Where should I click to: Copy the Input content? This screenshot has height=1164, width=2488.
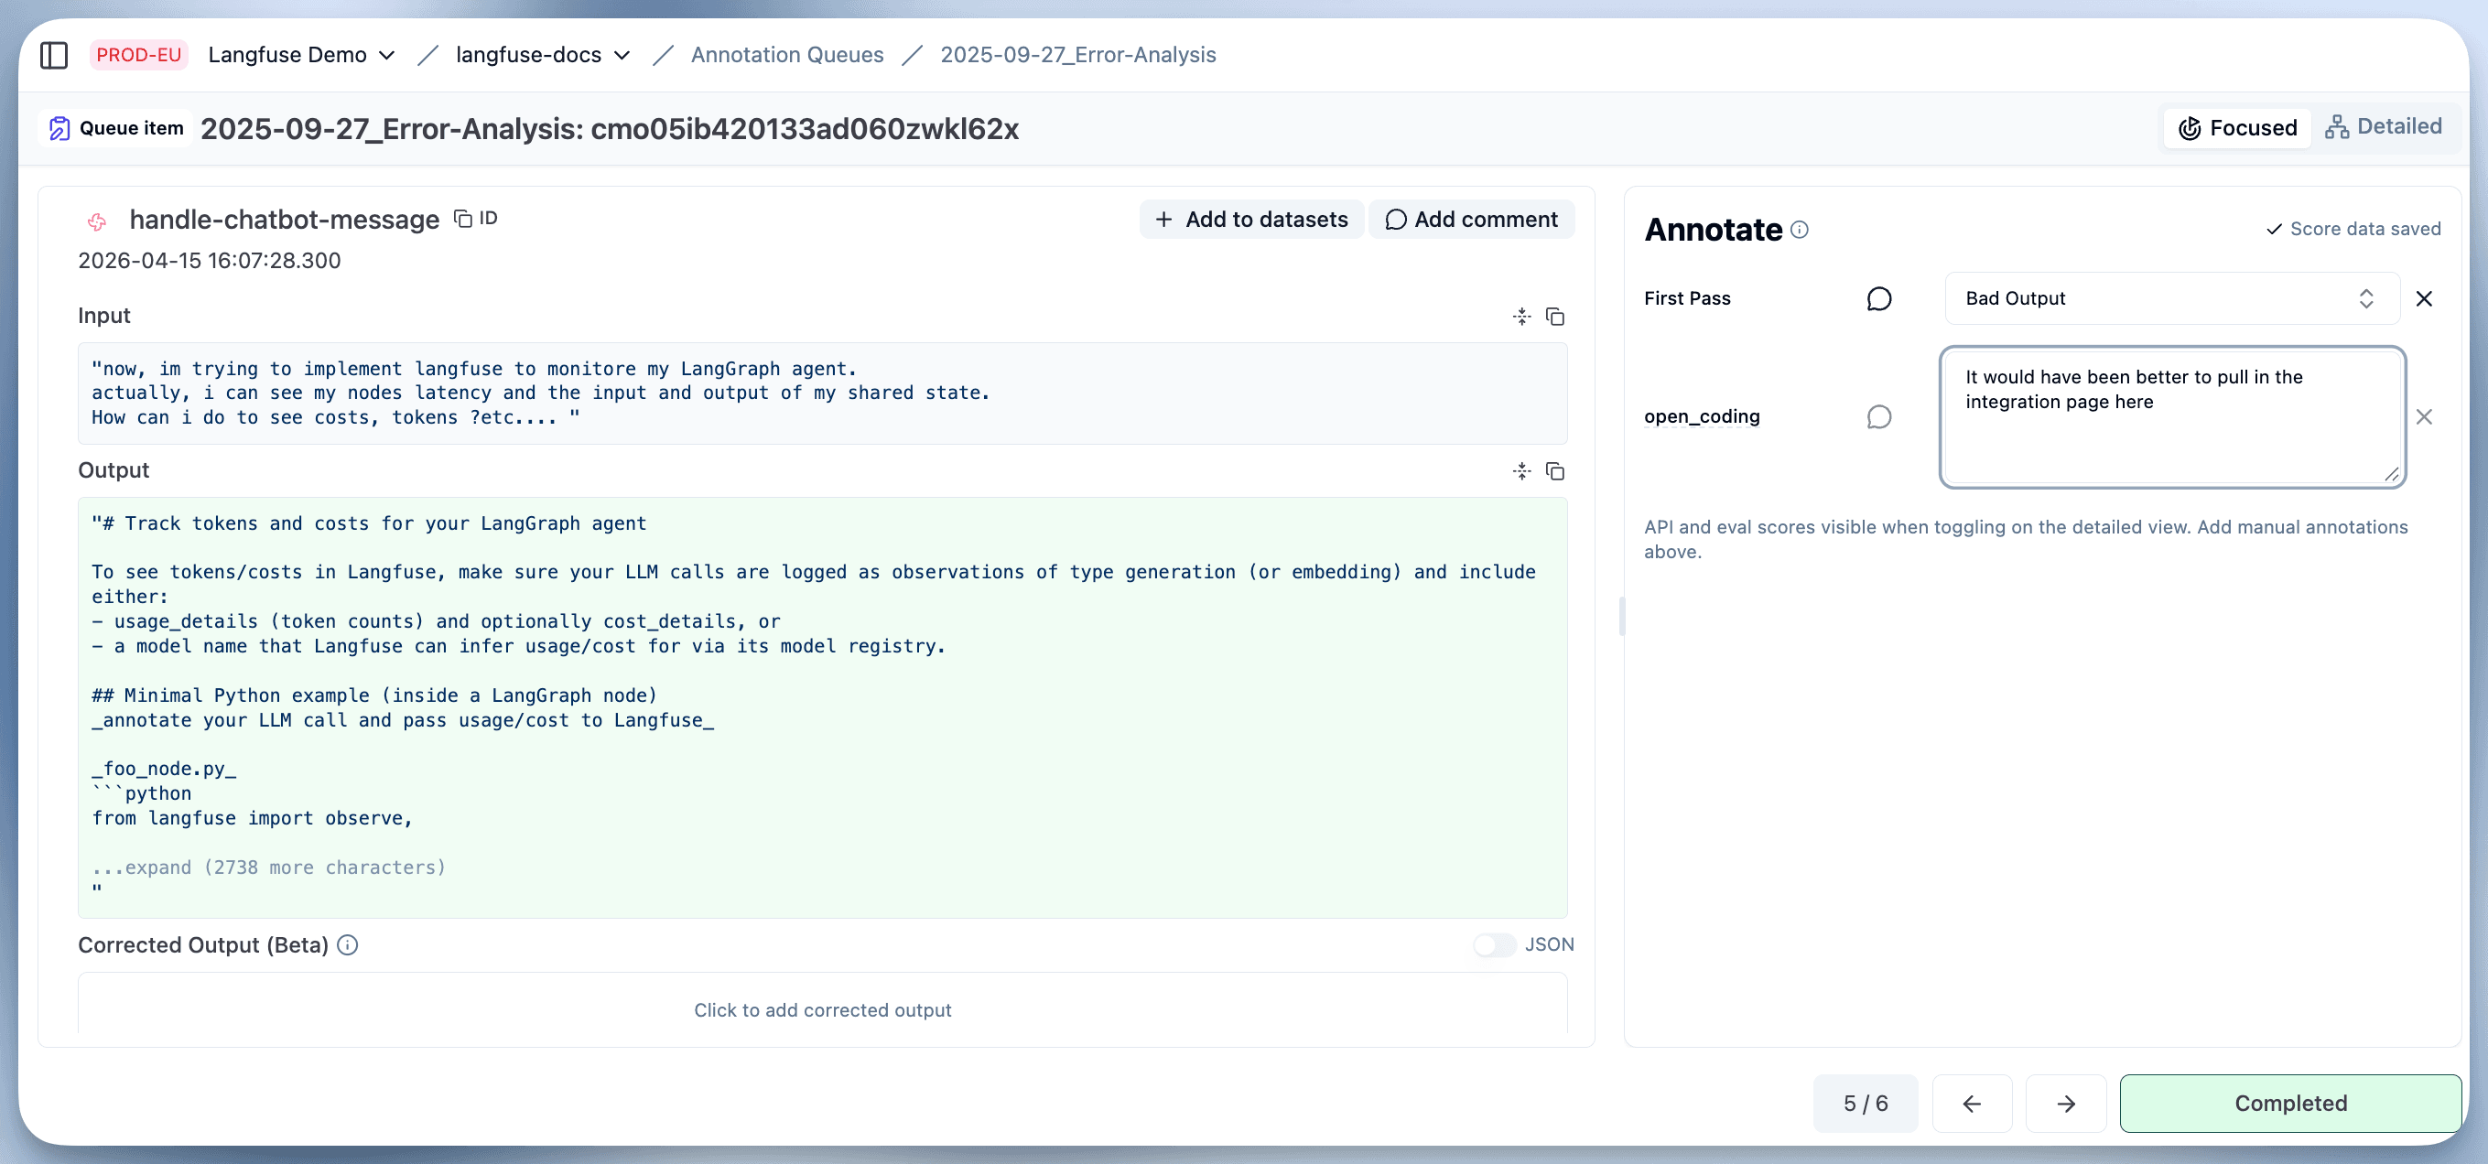tap(1555, 317)
